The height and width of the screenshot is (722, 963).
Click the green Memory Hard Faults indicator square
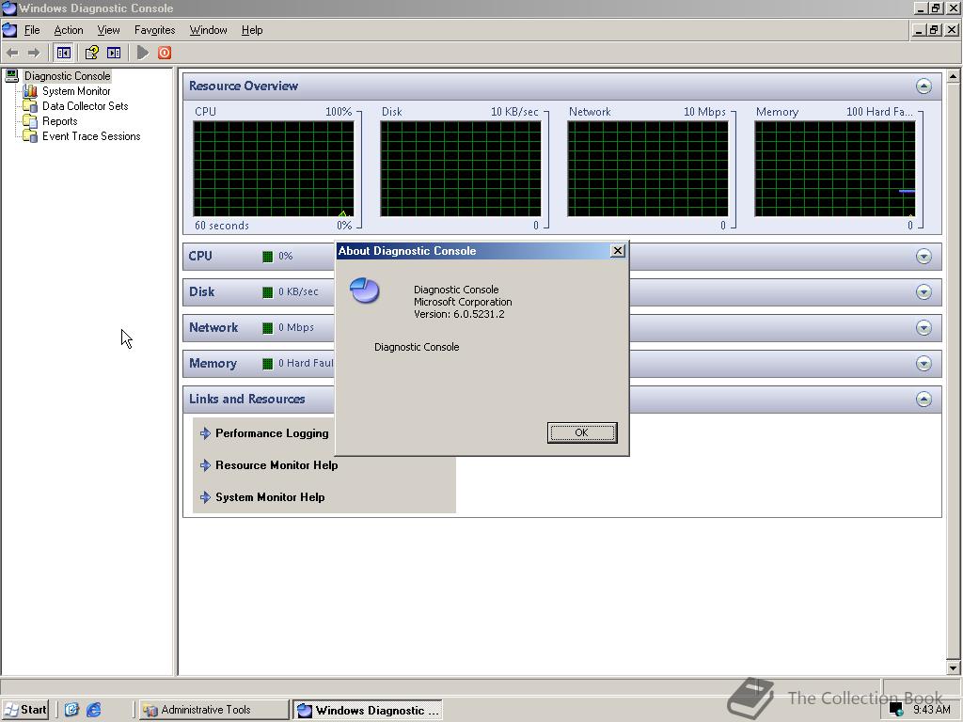point(267,364)
